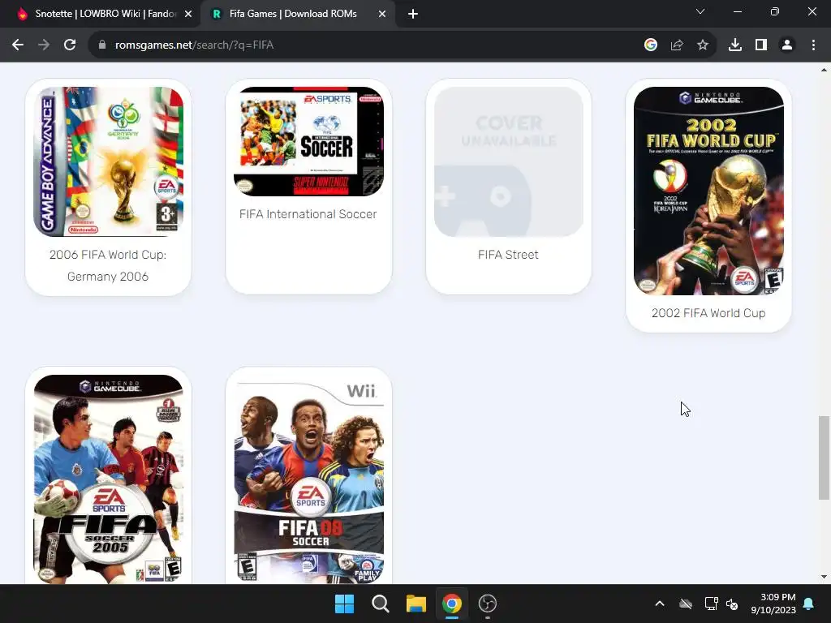Click the Chrome taskbar icon

pyautogui.click(x=451, y=604)
